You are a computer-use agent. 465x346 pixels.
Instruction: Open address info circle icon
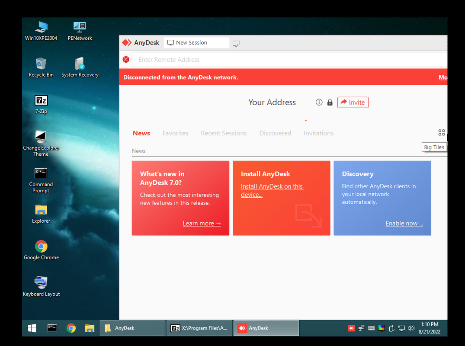tap(319, 103)
